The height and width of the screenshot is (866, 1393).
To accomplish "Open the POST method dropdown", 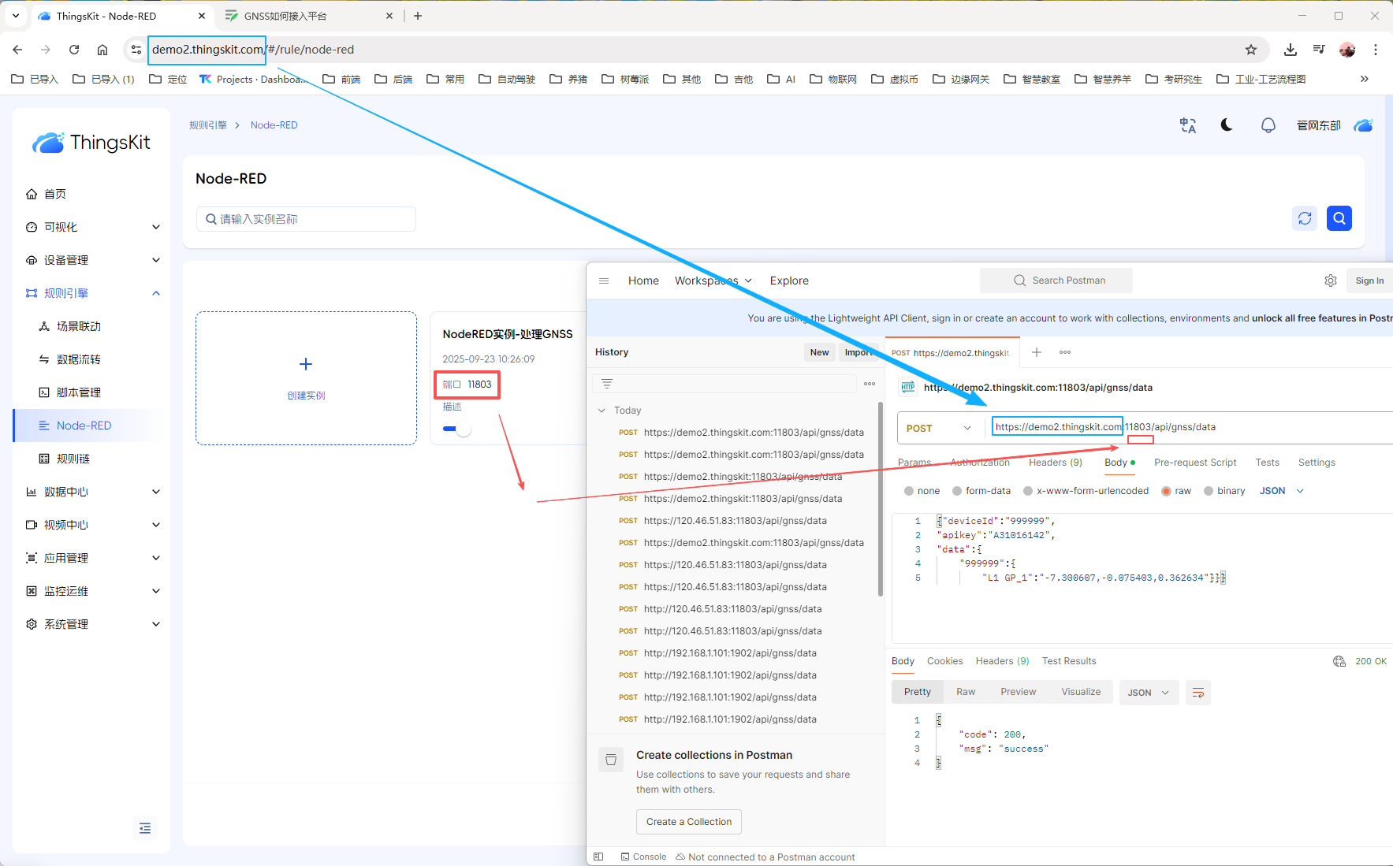I will click(940, 428).
